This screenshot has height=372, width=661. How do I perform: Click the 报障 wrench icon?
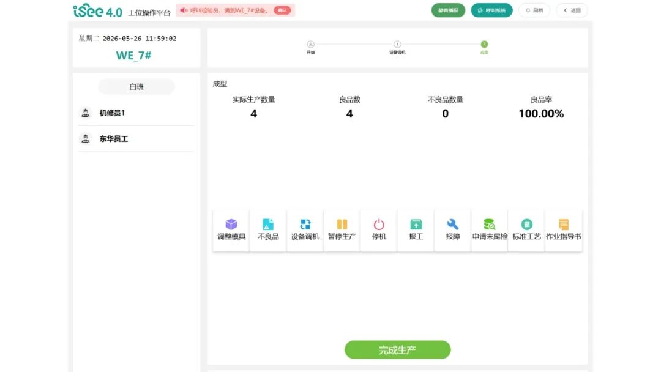click(453, 224)
